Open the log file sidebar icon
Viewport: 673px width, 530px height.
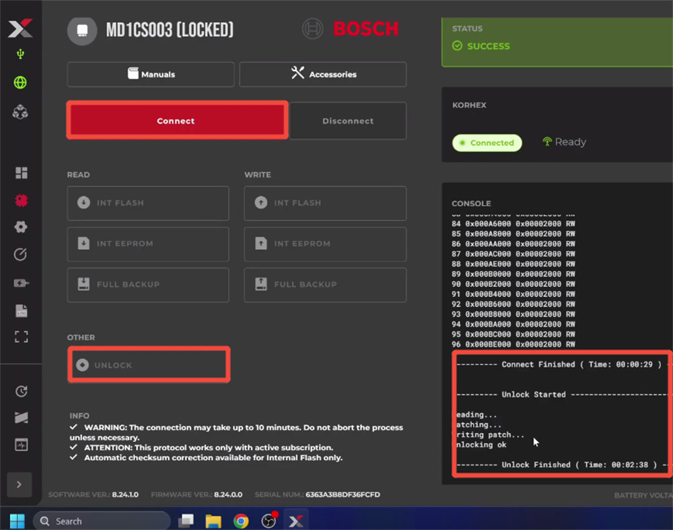(x=21, y=310)
